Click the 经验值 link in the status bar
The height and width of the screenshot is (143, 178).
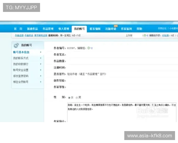pos(165,35)
